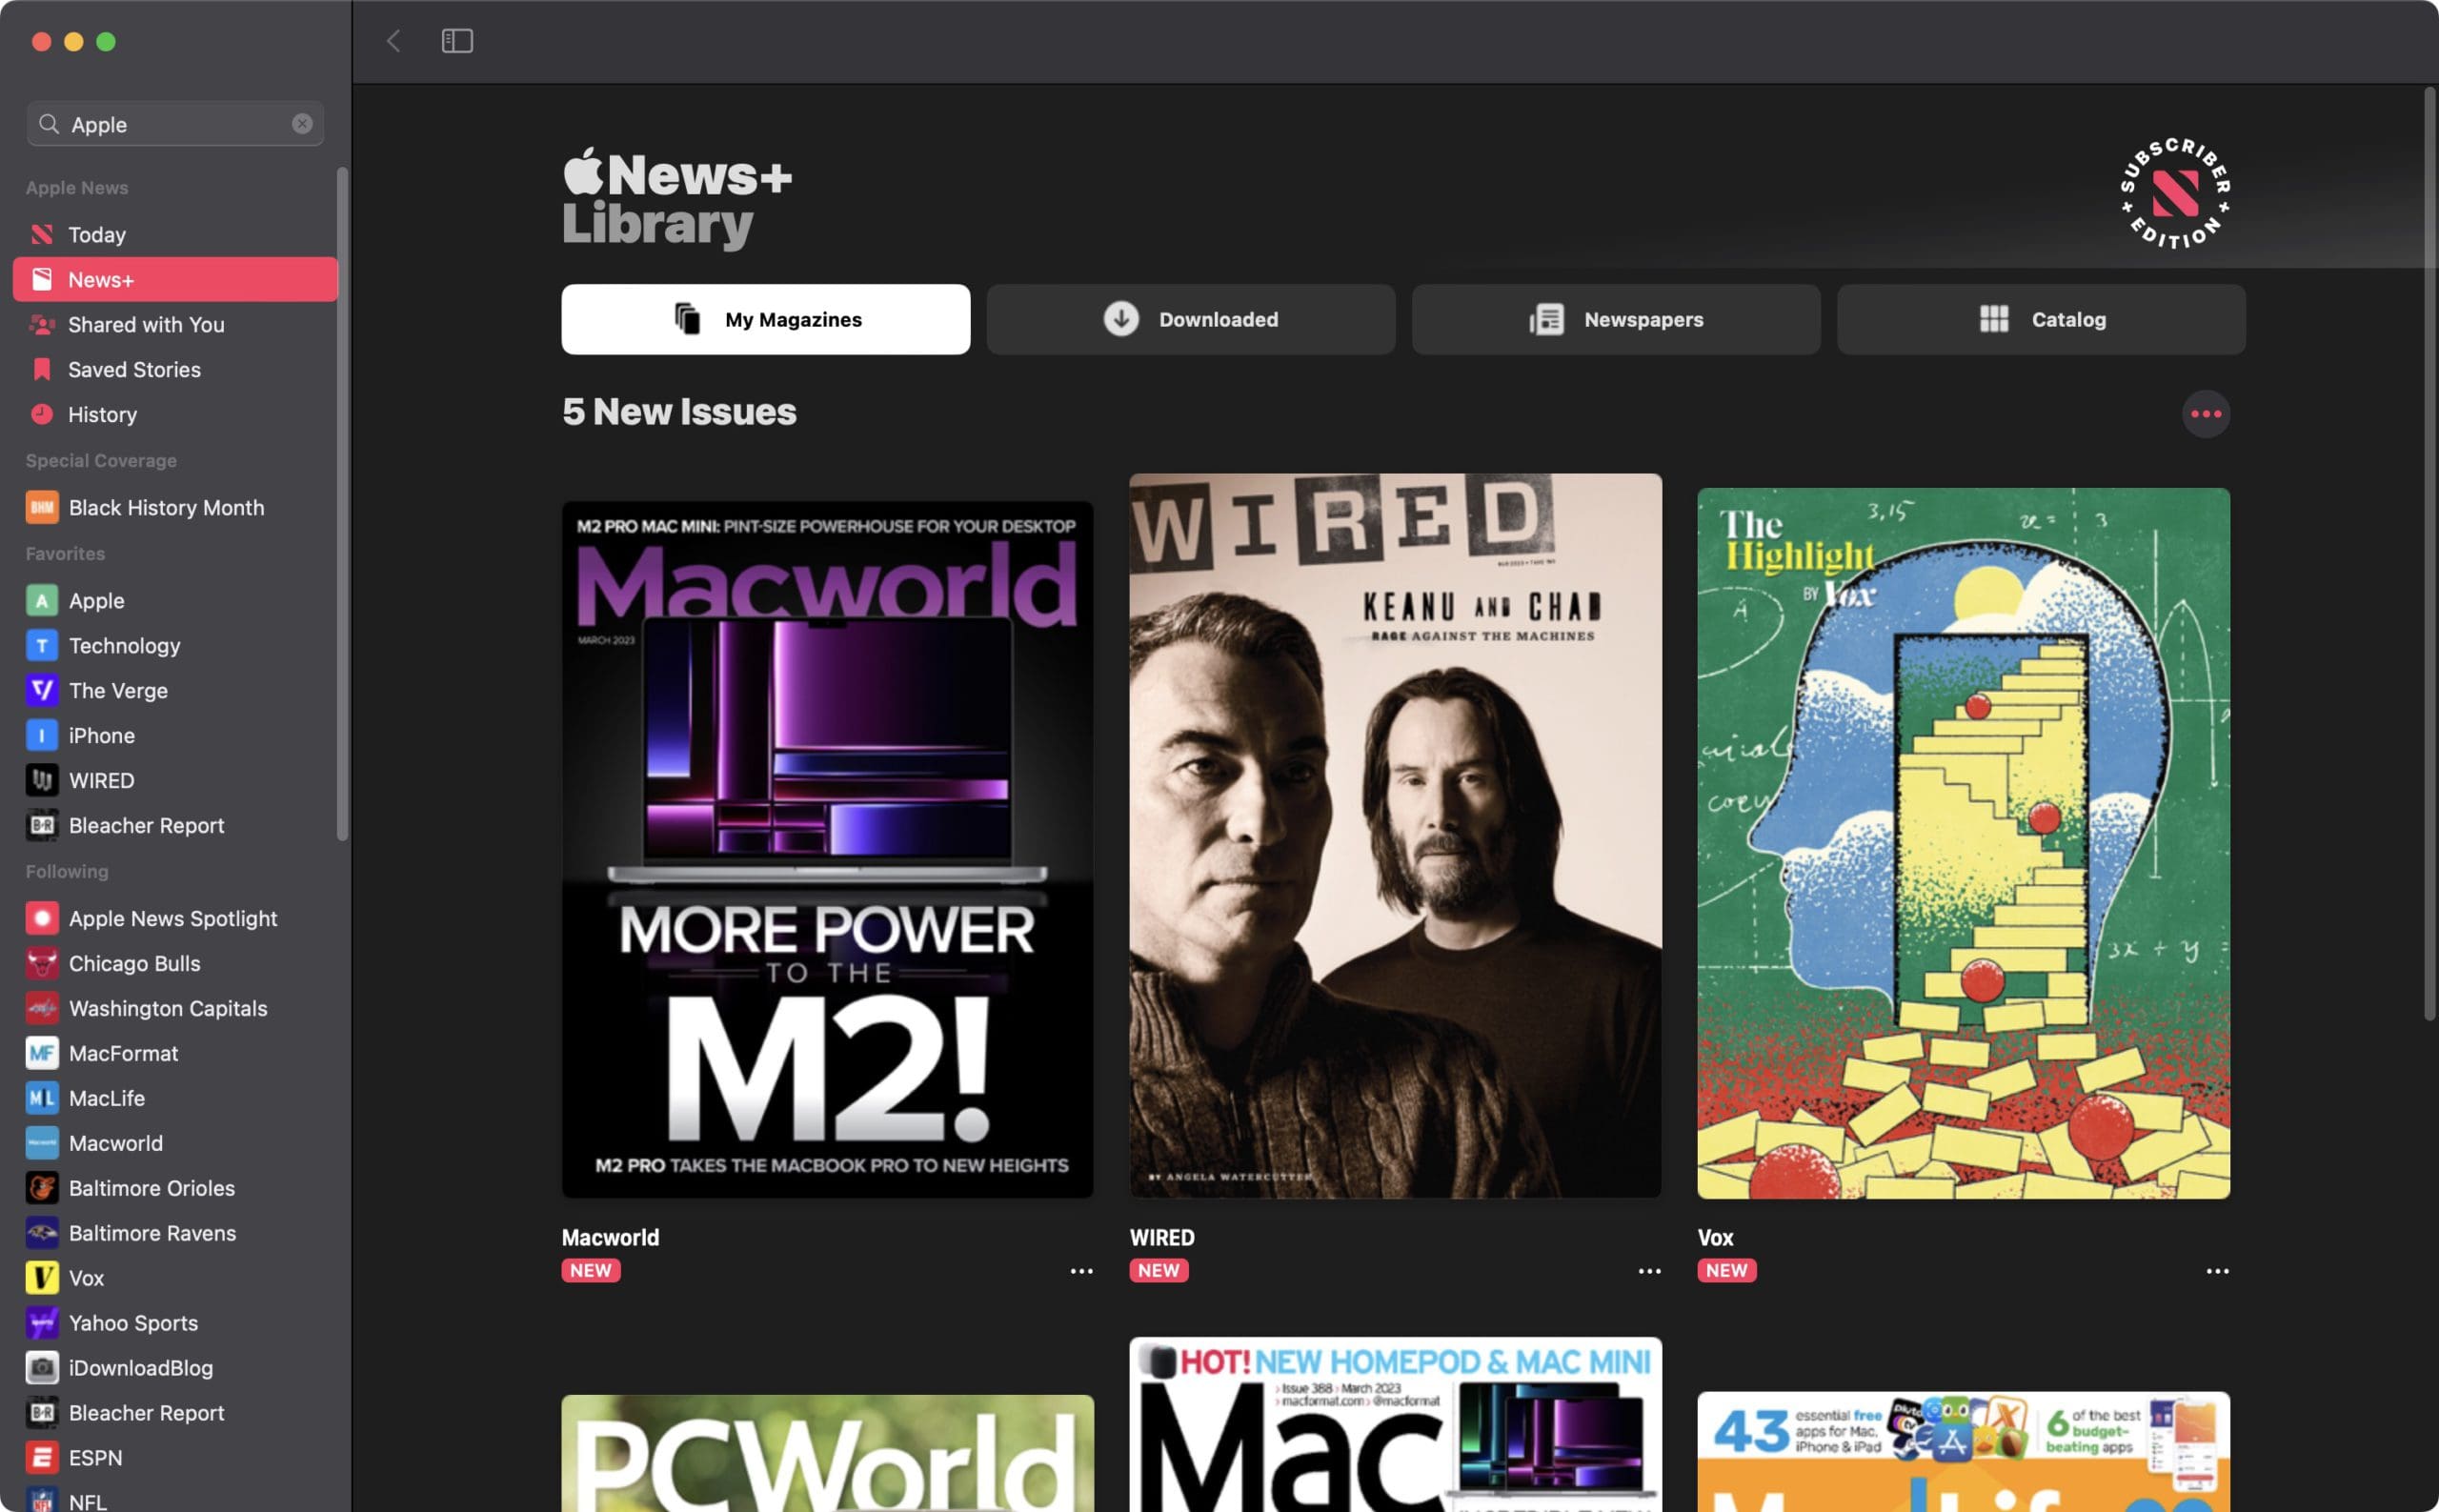The height and width of the screenshot is (1512, 2439).
Task: Open Apple News Spotlight channel
Action: click(x=175, y=918)
